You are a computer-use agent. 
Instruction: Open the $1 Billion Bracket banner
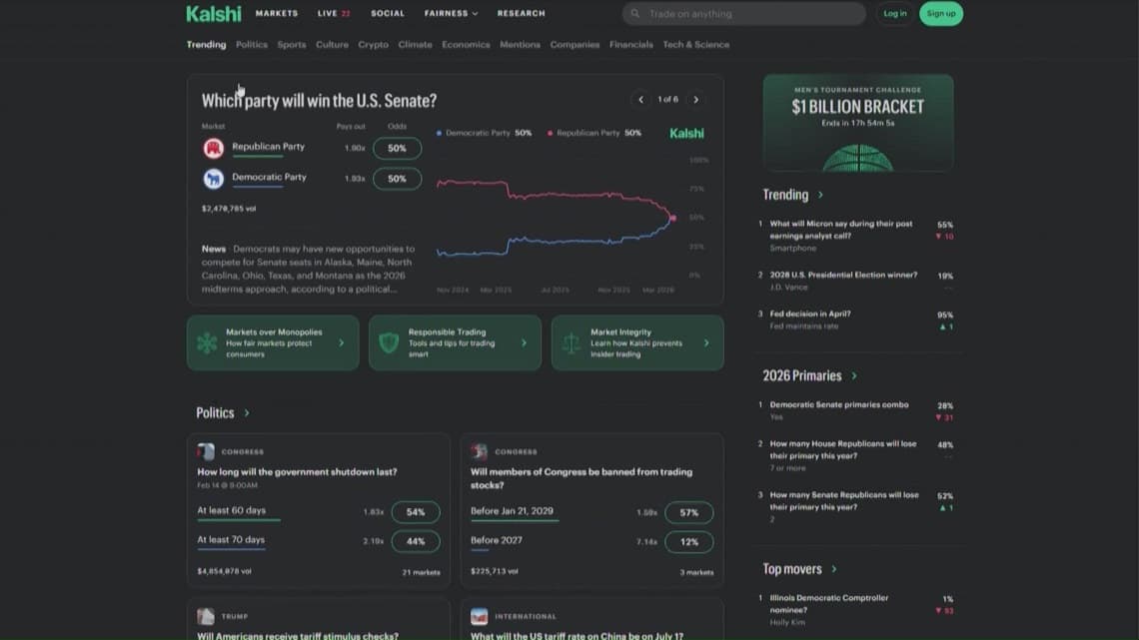point(858,123)
